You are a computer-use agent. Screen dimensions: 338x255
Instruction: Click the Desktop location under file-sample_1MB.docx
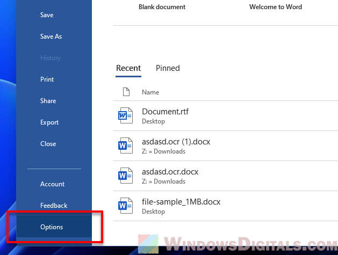(153, 212)
